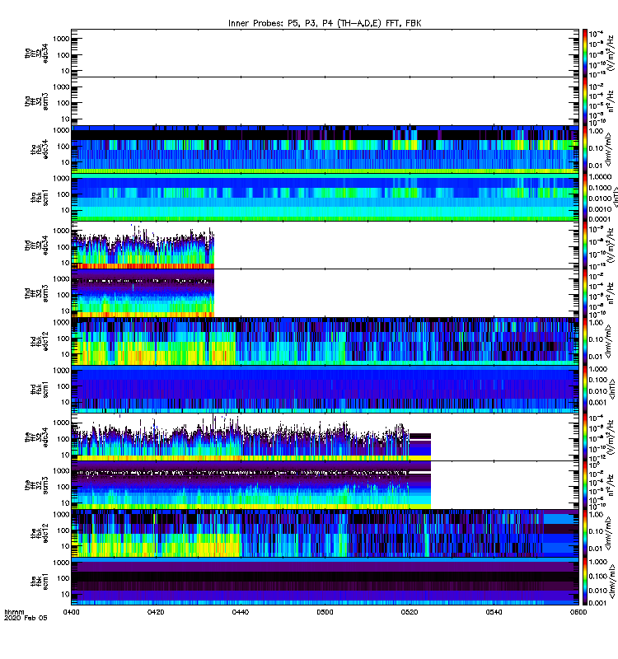The height and width of the screenshot is (659, 618).
Task: Select the thd fbk edc12 panel label
Action: (40, 341)
